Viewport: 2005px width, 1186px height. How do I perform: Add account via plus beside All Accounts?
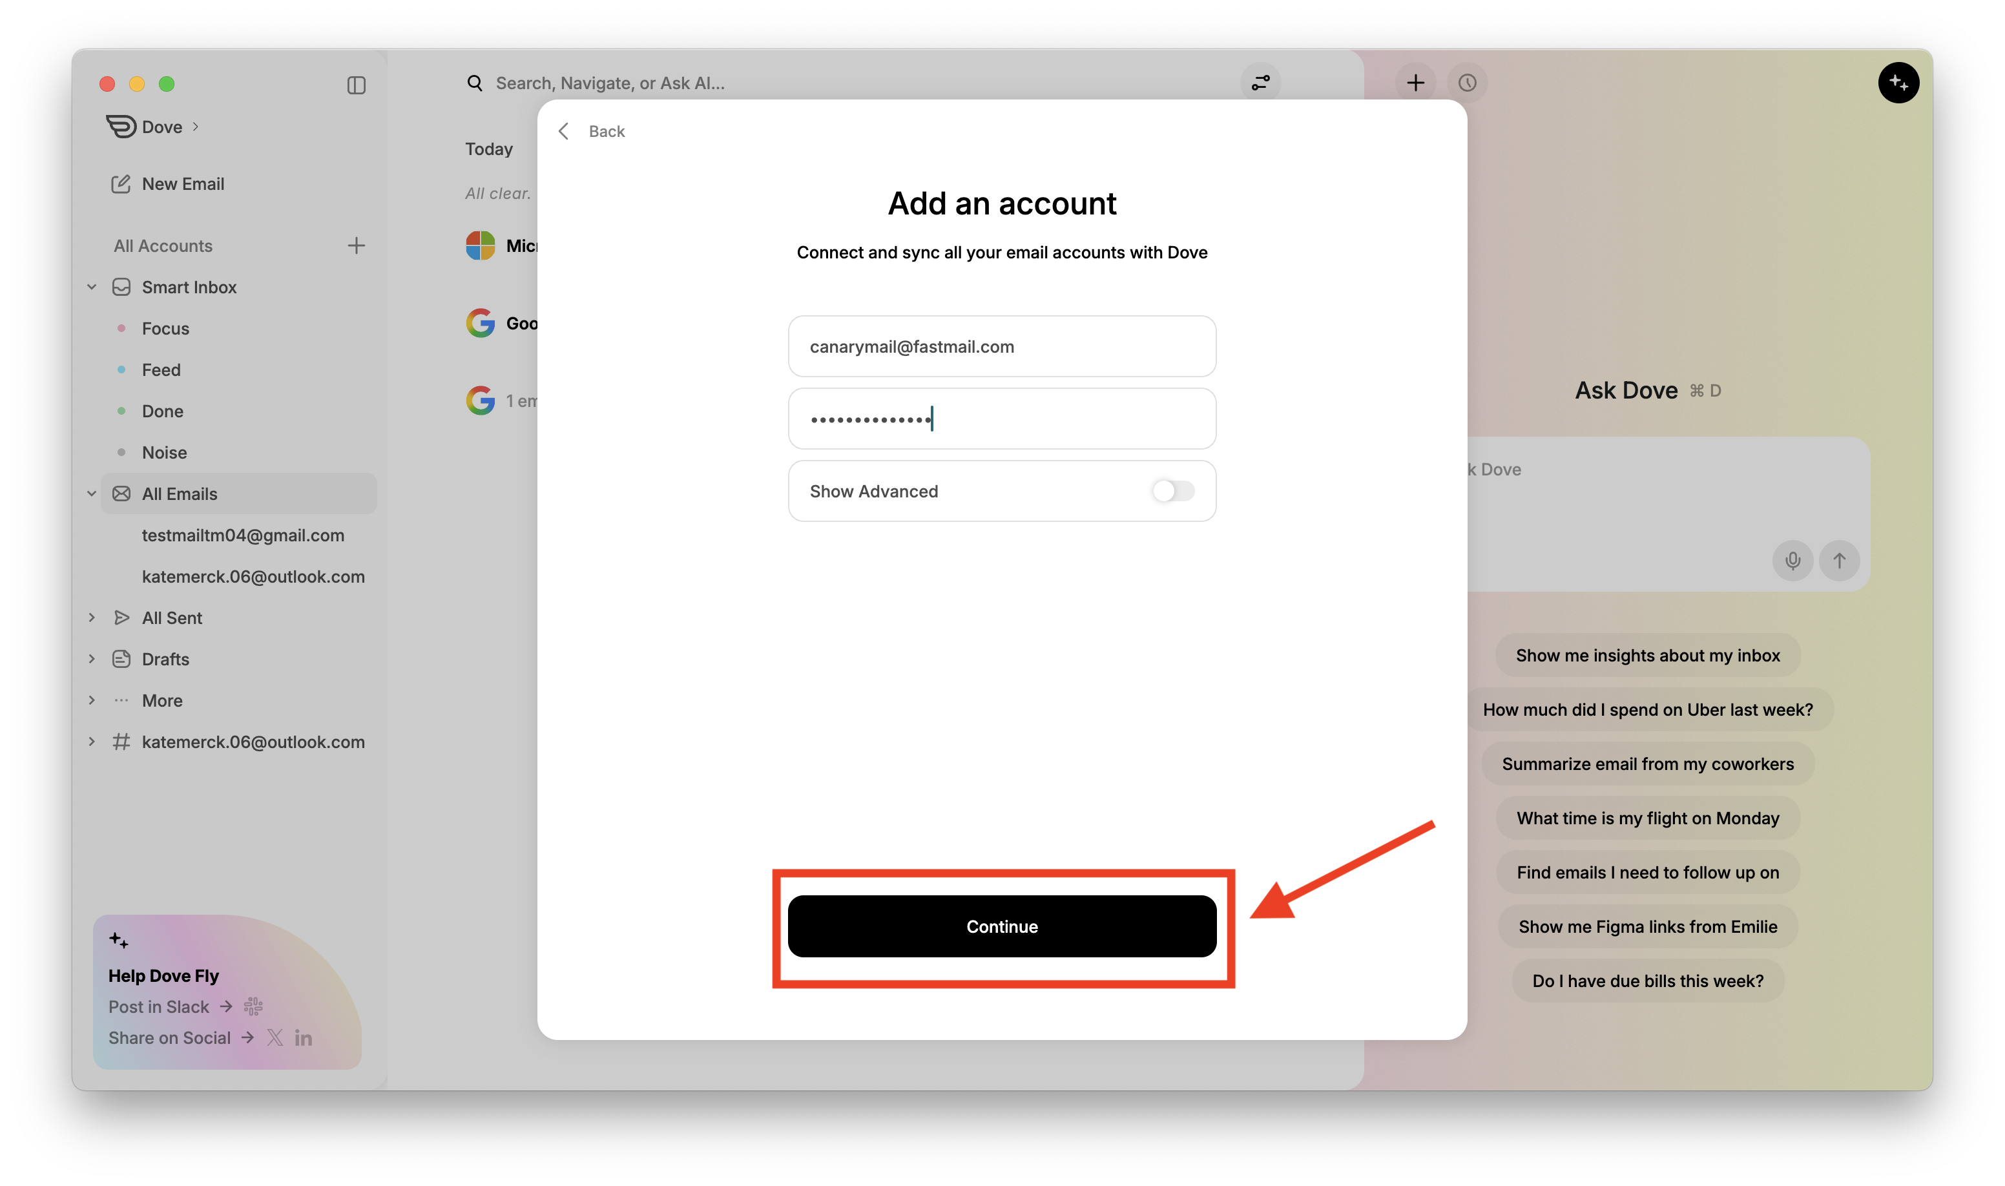[x=357, y=245]
